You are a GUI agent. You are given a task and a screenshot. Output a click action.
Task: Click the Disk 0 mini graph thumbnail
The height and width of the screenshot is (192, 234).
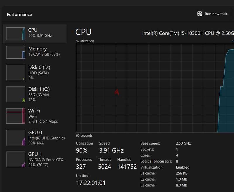[16, 72]
